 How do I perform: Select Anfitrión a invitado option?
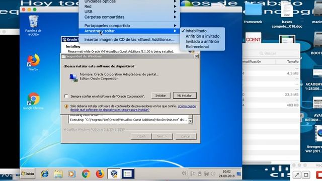[202, 36]
